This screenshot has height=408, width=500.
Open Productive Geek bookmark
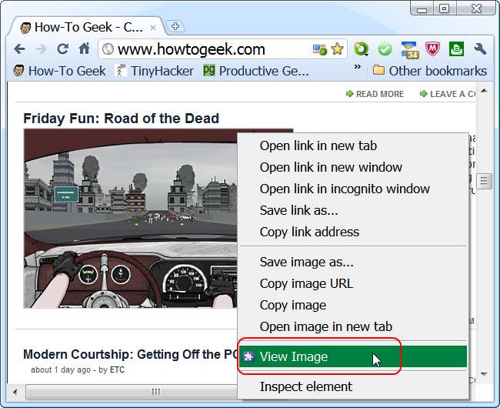click(x=256, y=71)
